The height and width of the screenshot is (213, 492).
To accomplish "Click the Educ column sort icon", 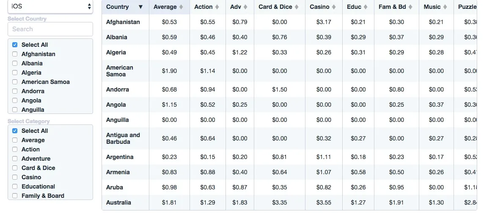I will point(366,7).
